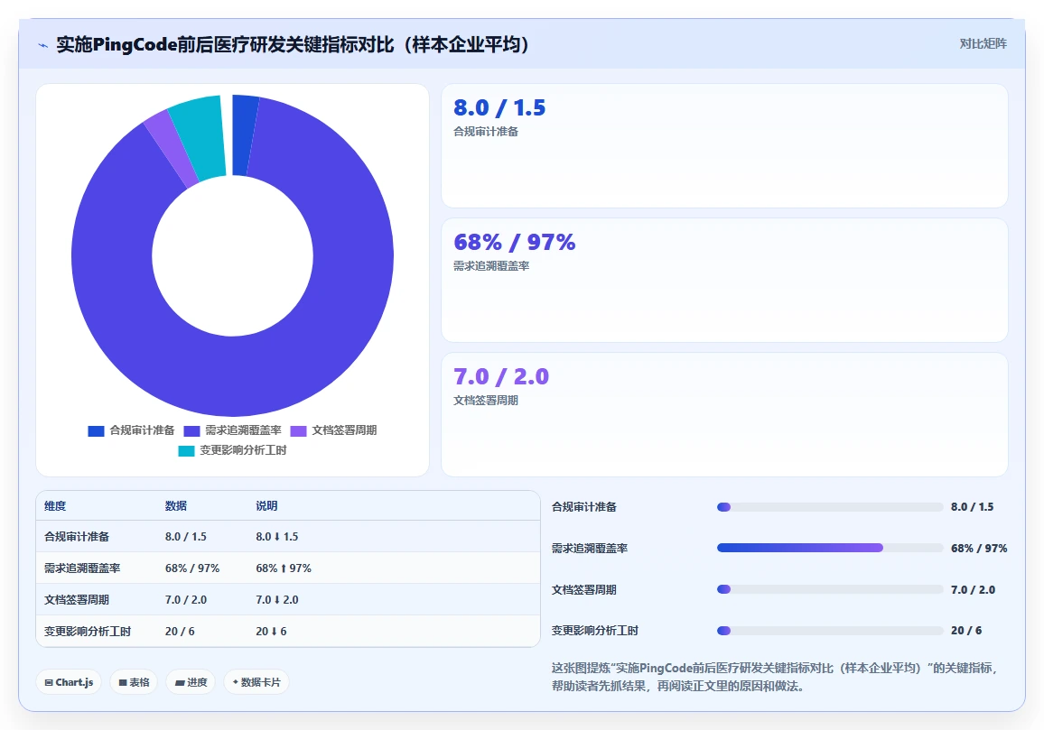Viewport: 1044px width, 730px height.
Task: Click the 进度 tag chip
Action: pyautogui.click(x=191, y=682)
